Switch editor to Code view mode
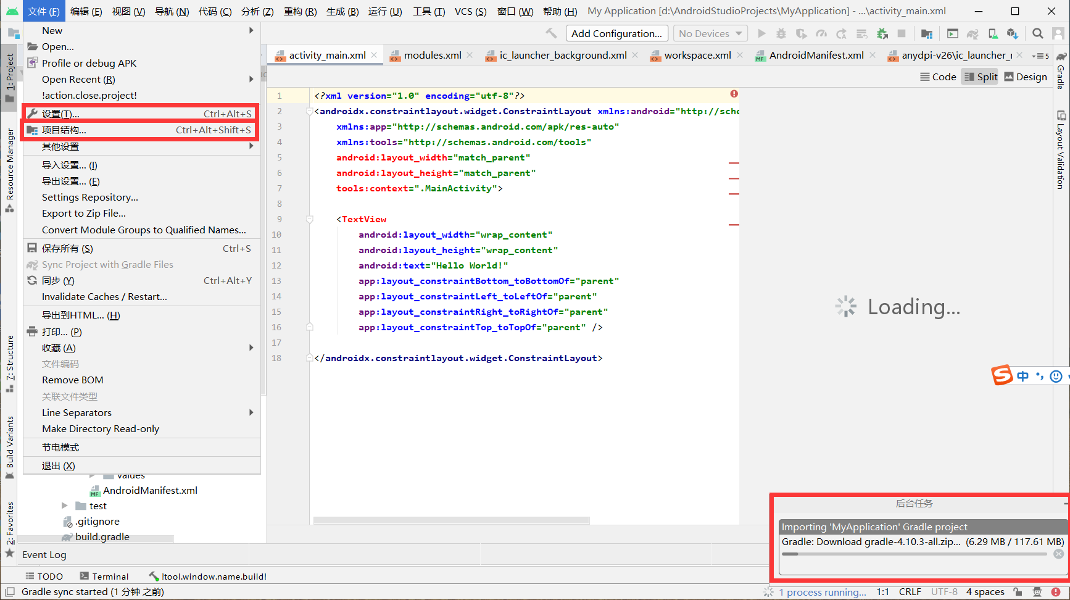This screenshot has width=1070, height=600. click(937, 77)
